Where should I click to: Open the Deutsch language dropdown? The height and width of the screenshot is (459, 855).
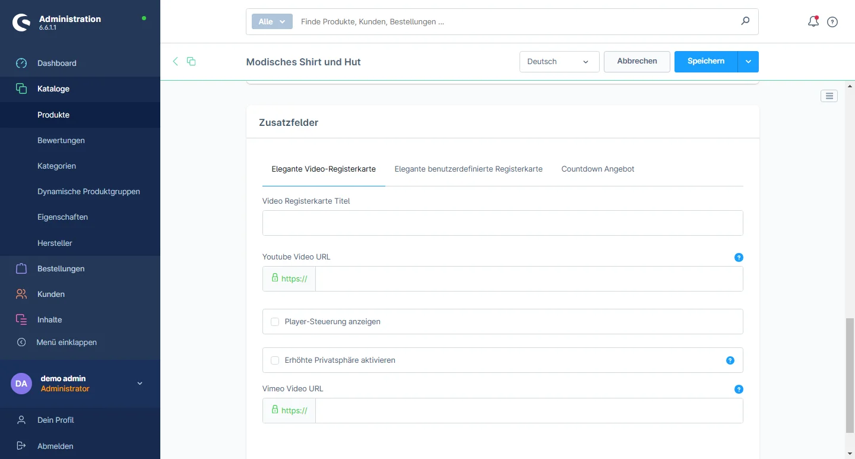559,62
